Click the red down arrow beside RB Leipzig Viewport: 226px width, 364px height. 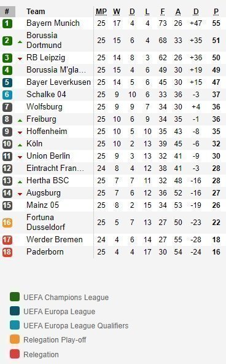(x=20, y=59)
